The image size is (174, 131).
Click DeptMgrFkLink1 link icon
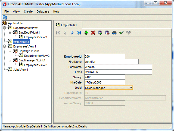click(x=15, y=51)
